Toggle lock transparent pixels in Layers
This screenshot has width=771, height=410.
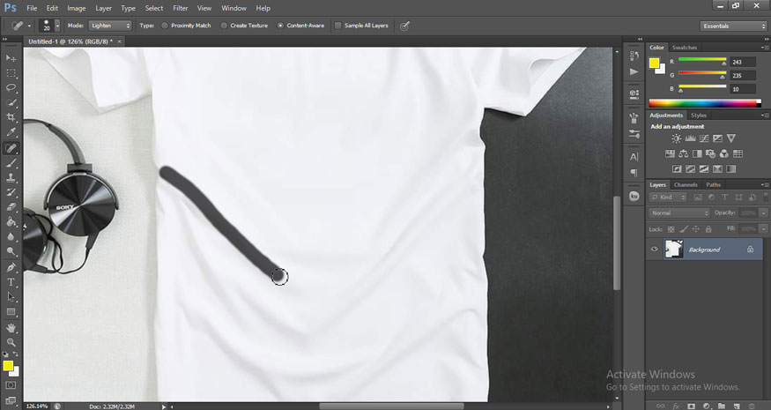click(x=671, y=229)
